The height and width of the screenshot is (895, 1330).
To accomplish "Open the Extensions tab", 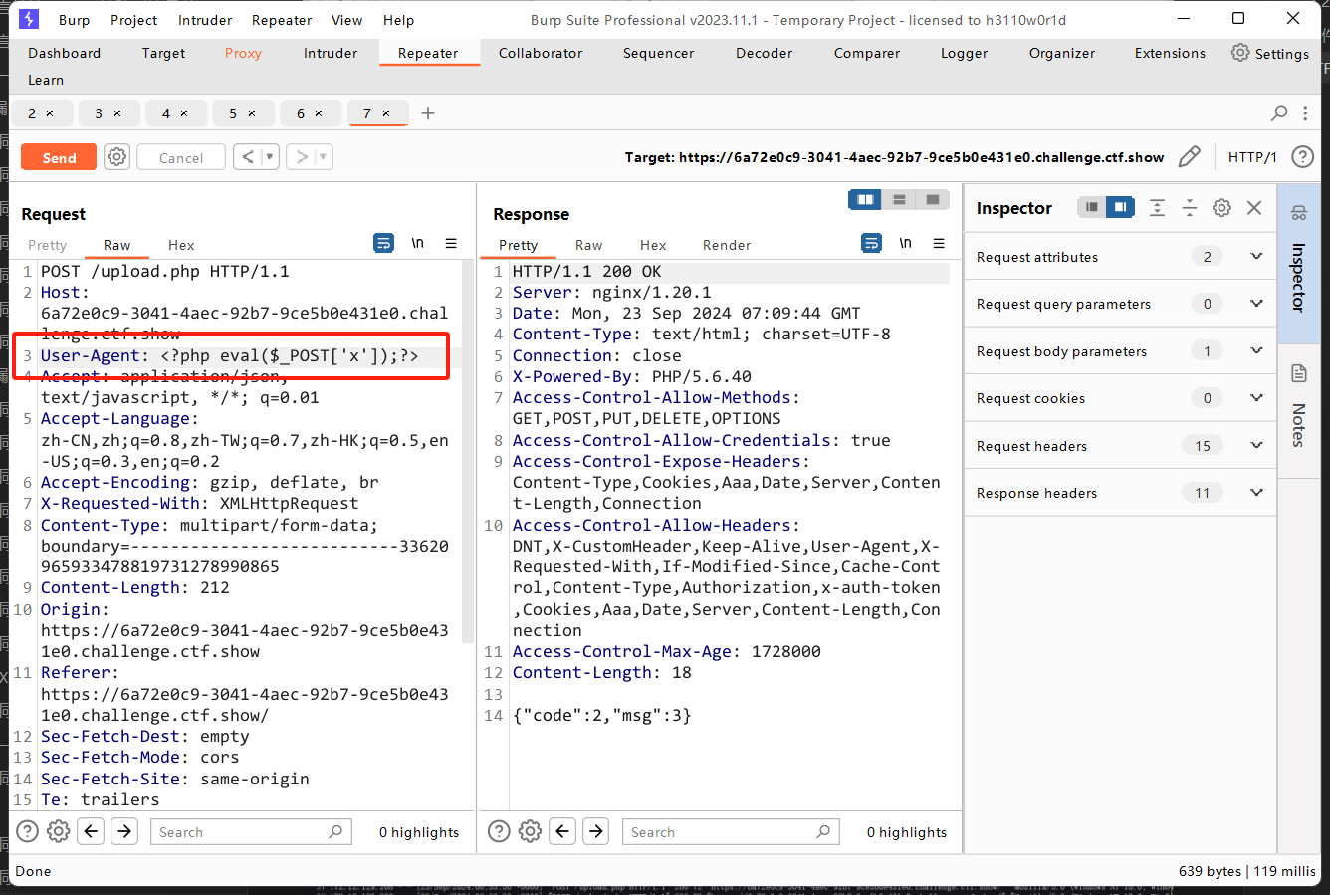I will click(1170, 53).
